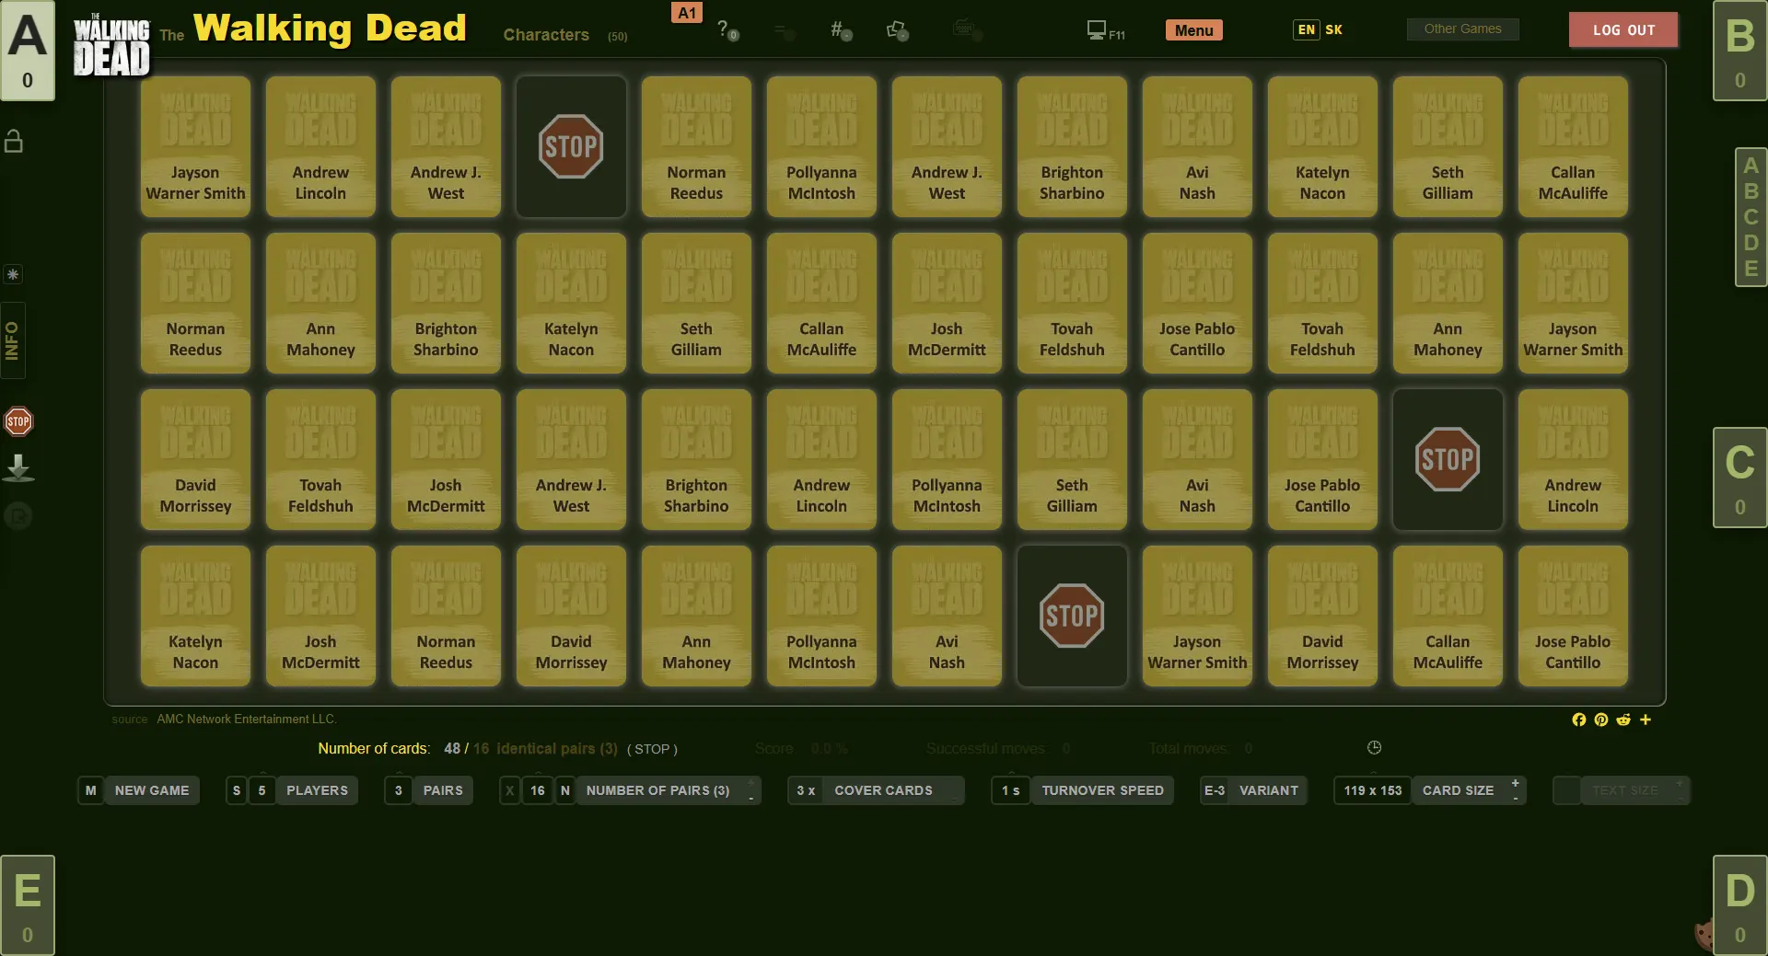The image size is (1768, 956).
Task: Select the EN language option
Action: pyautogui.click(x=1306, y=29)
